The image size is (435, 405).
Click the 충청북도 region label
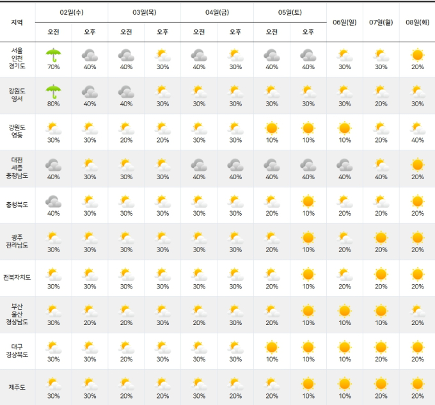(x=17, y=205)
